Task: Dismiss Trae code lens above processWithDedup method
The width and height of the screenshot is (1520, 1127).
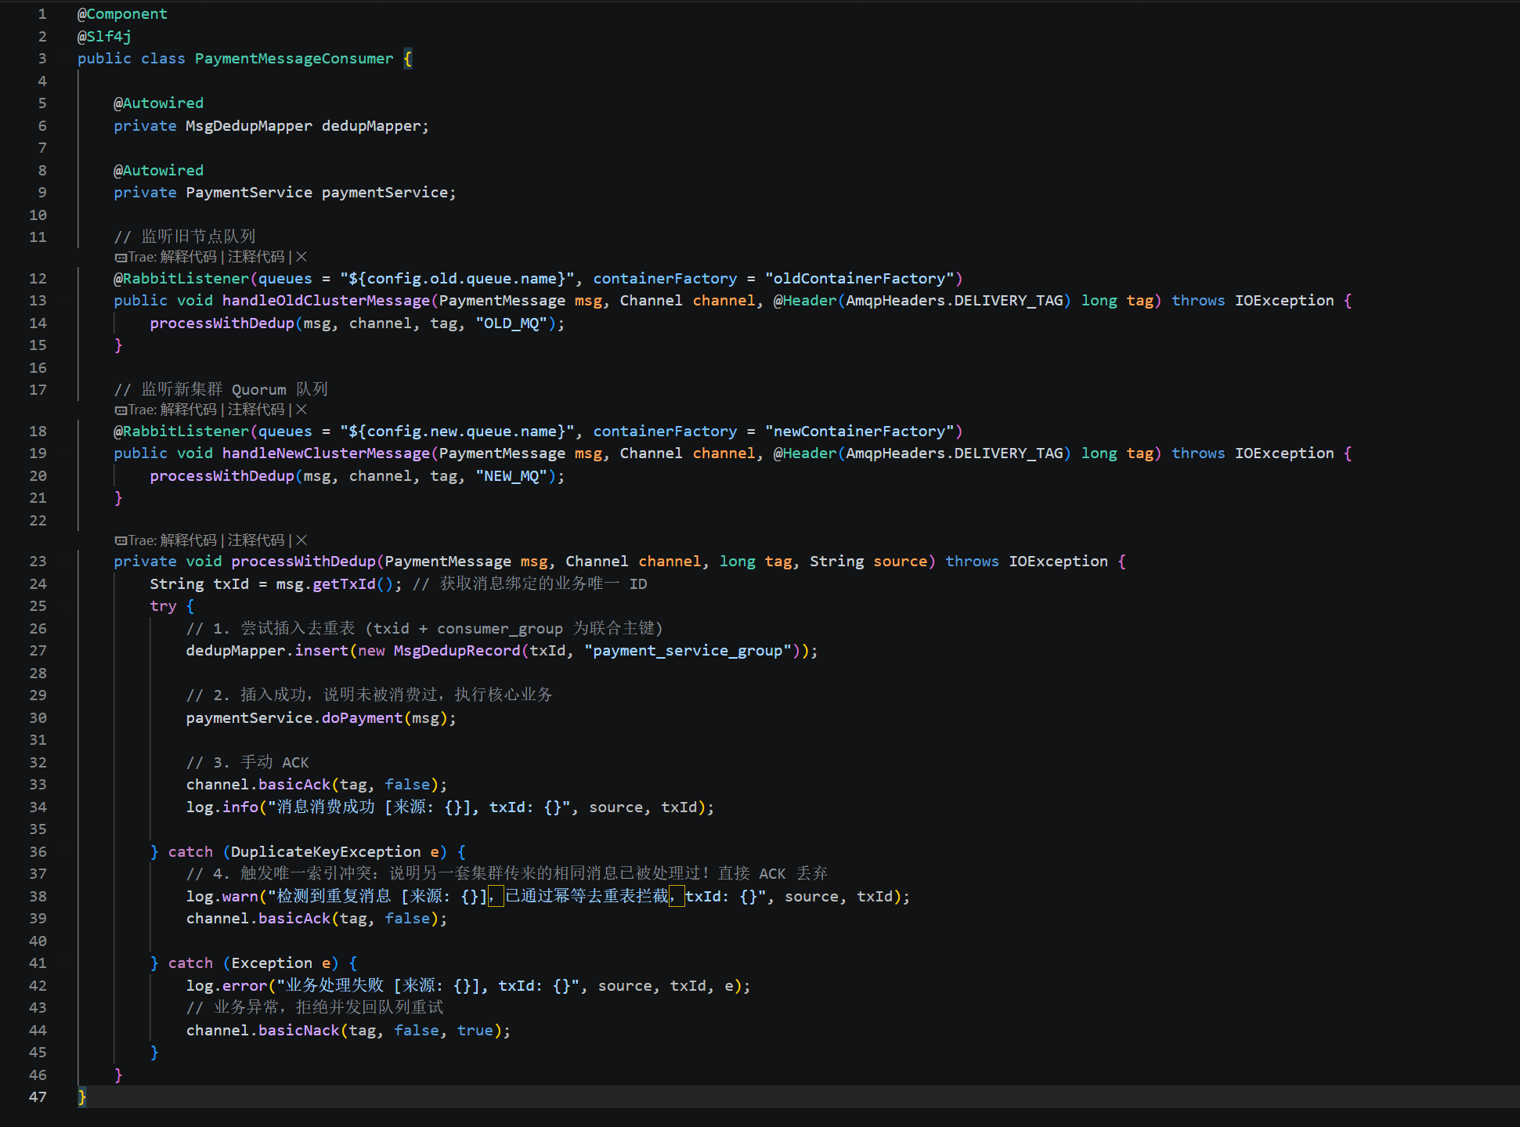Action: click(x=301, y=540)
